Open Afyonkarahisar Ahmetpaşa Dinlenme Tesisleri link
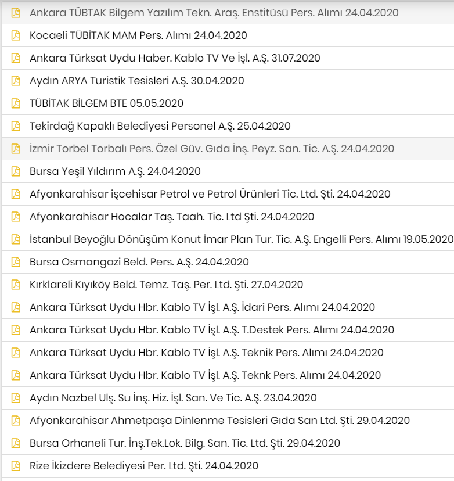The height and width of the screenshot is (481, 454). point(219,421)
